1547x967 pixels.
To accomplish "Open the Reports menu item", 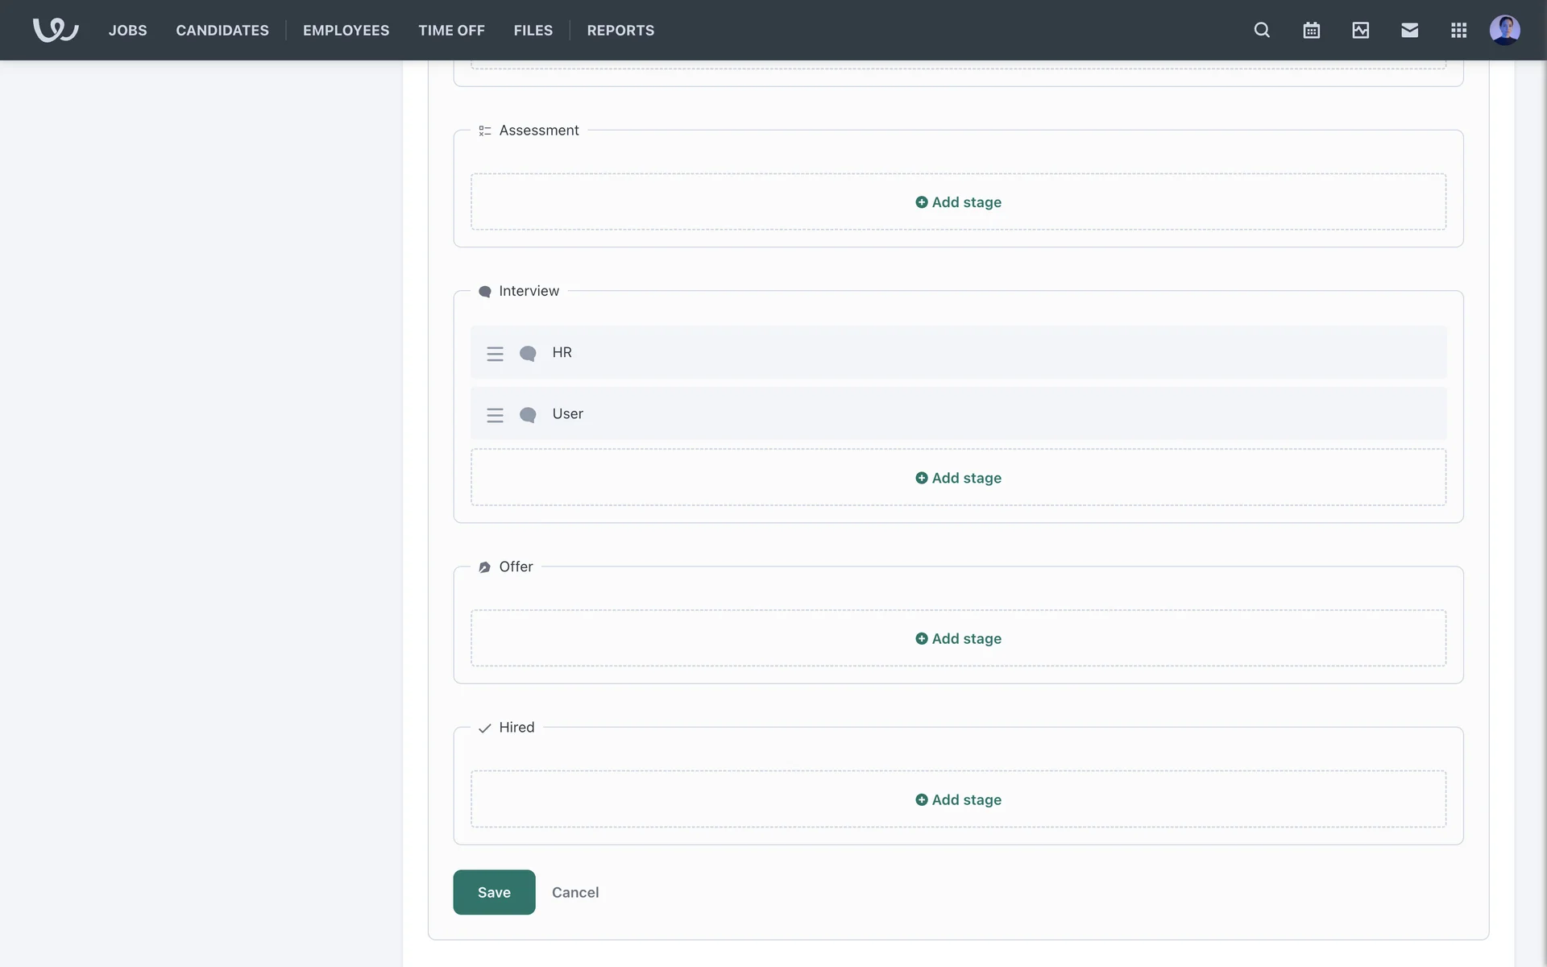I will 620,30.
